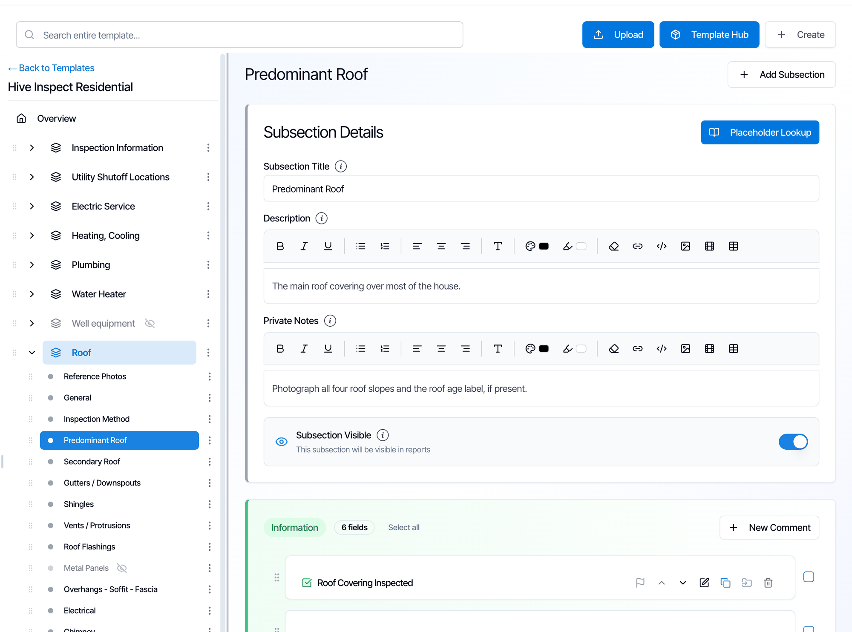Open text size tool in Private Notes toolbar
852x632 pixels.
[498, 349]
